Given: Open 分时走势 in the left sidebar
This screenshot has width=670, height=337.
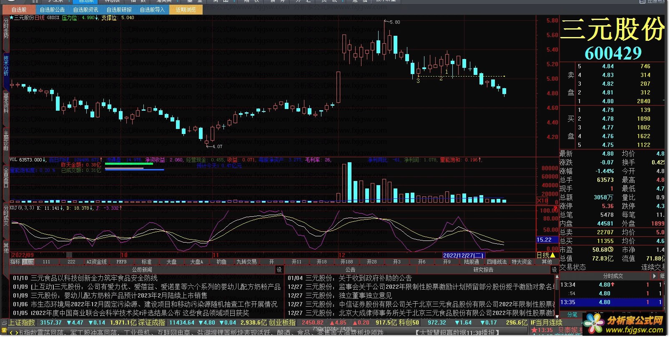Looking at the screenshot, I should 6,28.
